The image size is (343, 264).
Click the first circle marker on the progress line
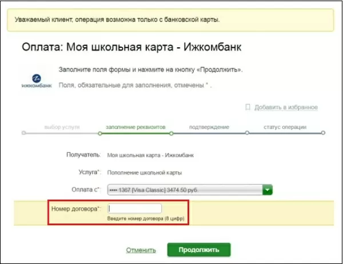[x=23, y=133]
